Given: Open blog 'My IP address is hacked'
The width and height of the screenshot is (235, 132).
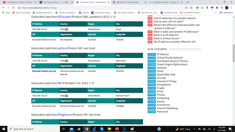Looking at the screenshot, I should click(x=175, y=42).
